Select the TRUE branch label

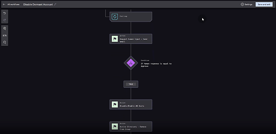(x=131, y=84)
